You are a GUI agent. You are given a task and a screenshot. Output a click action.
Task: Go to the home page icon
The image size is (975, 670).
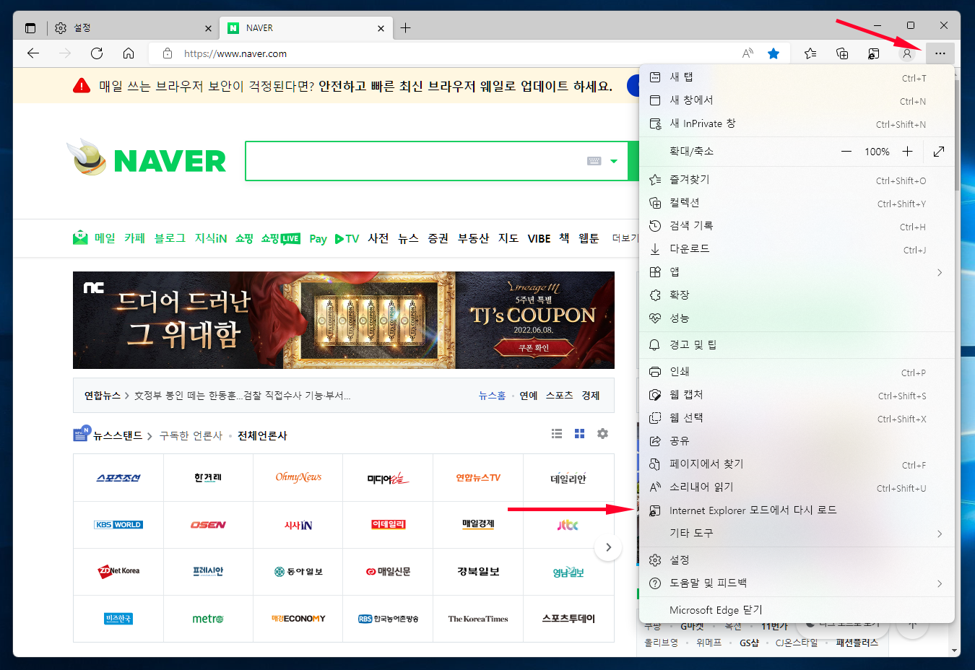pyautogui.click(x=129, y=53)
